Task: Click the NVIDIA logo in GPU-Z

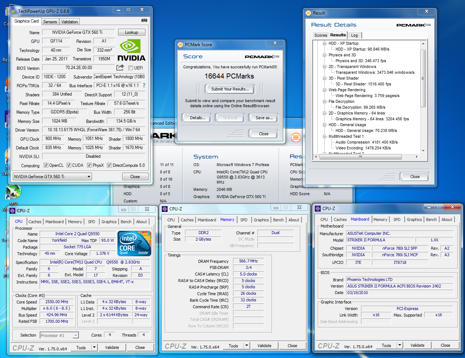Action: point(131,51)
